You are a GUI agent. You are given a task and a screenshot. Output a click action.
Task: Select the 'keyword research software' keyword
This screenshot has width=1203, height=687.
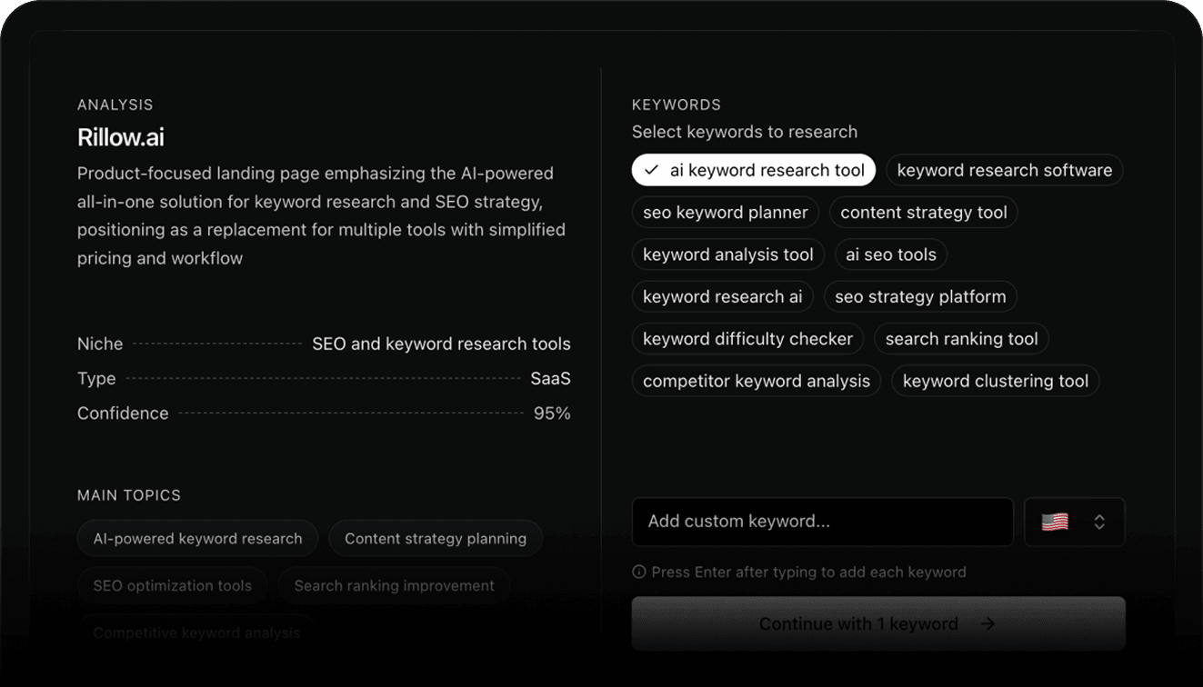[1004, 170]
